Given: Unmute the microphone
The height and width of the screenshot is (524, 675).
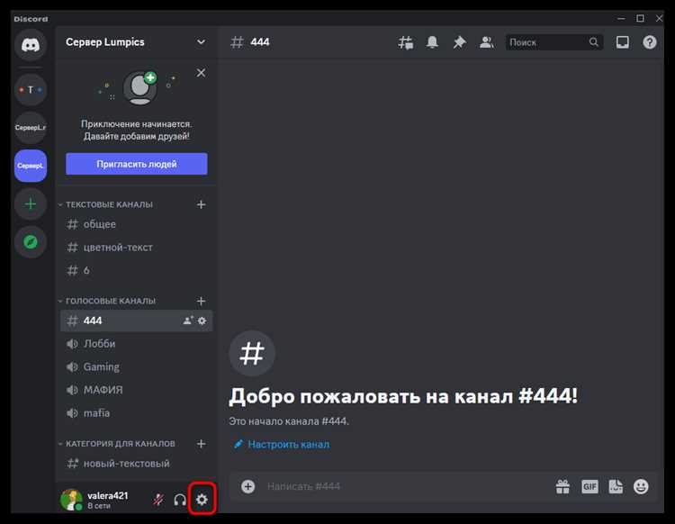Looking at the screenshot, I should point(158,500).
